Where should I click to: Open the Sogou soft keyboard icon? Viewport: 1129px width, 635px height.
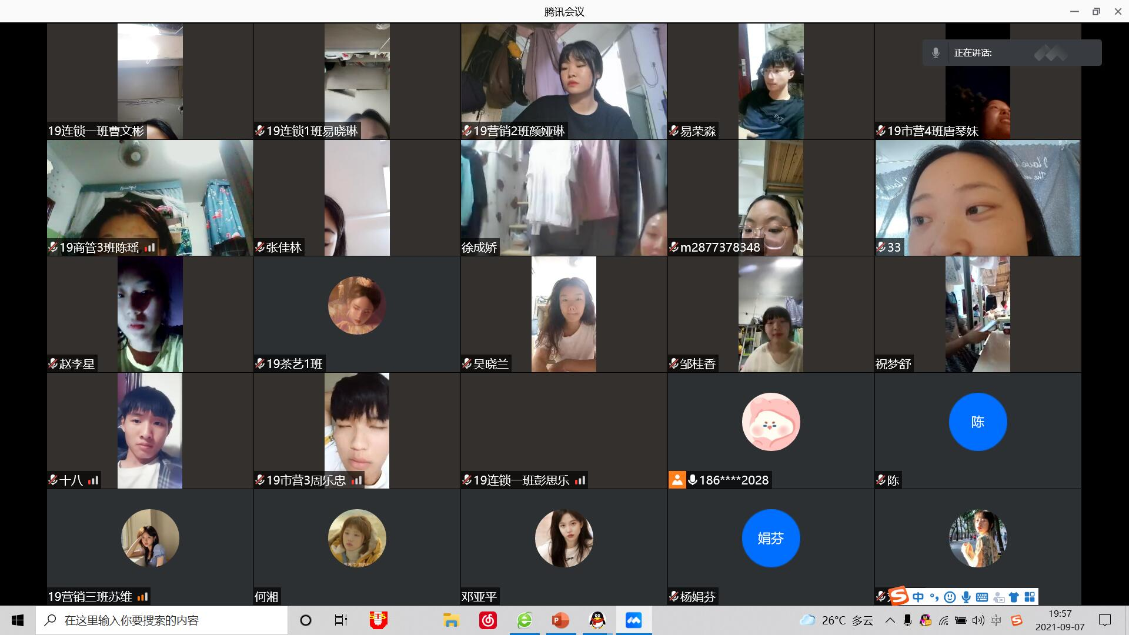tap(981, 597)
